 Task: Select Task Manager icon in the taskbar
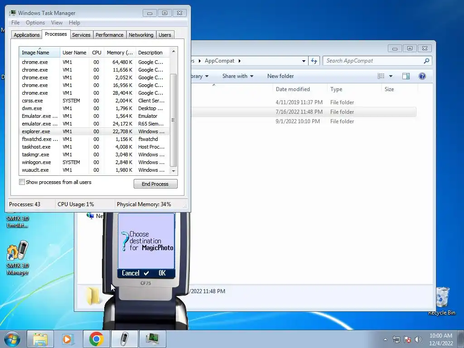click(152, 339)
